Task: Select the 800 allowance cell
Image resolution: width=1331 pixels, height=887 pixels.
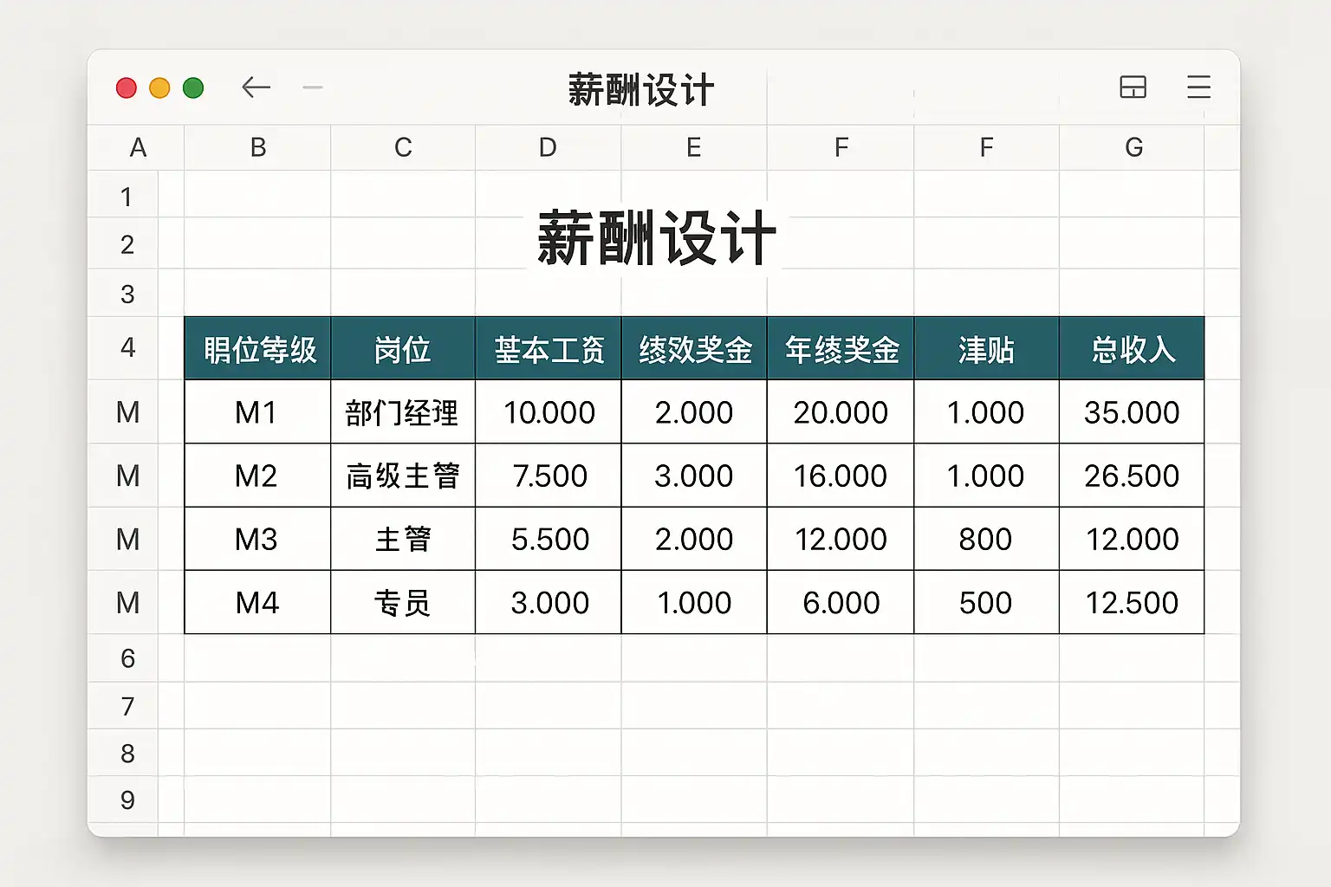Action: click(986, 539)
